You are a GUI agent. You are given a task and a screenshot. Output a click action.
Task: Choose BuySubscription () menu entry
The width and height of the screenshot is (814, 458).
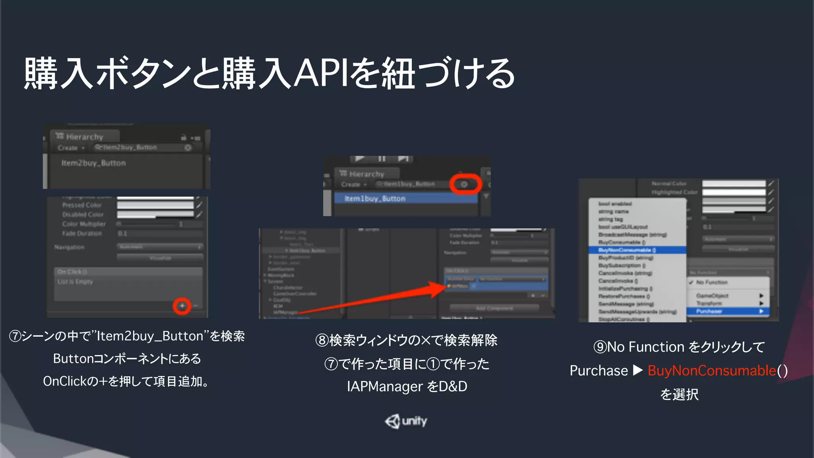[637, 265]
